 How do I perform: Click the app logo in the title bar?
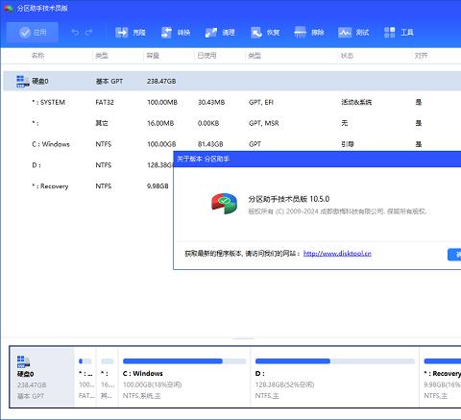pyautogui.click(x=9, y=8)
